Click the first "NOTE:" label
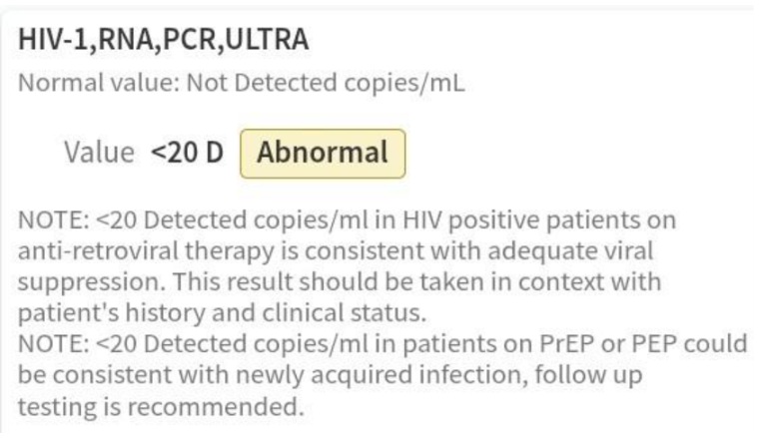 pos(51,219)
